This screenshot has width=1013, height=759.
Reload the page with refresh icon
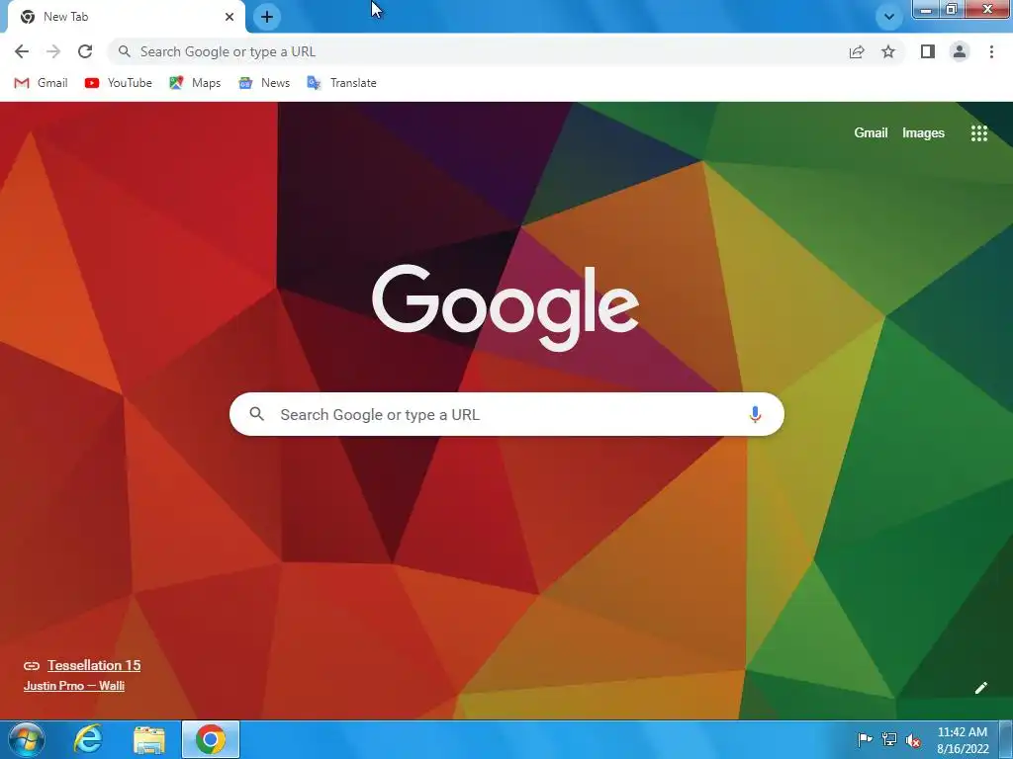[x=85, y=51]
